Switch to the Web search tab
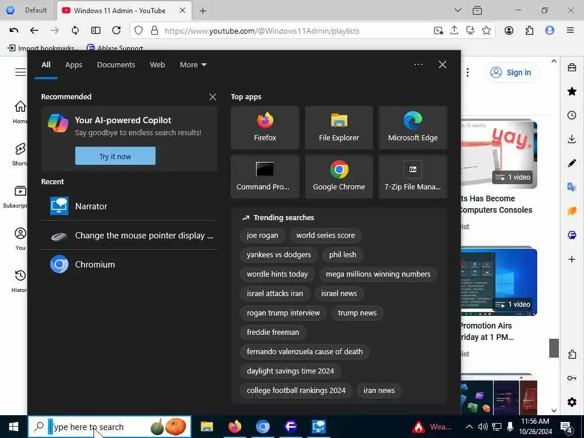 tap(157, 65)
